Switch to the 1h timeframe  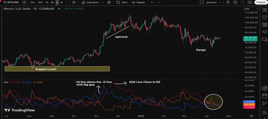point(47,2)
